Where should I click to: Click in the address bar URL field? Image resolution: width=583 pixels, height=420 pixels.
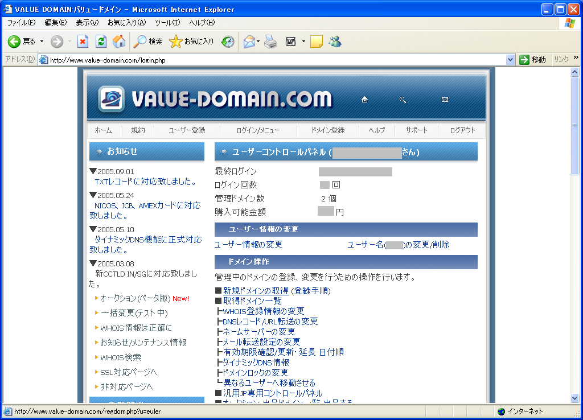pos(277,60)
